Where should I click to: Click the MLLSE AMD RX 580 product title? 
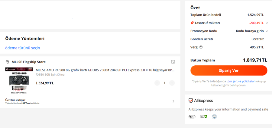tap(105, 70)
